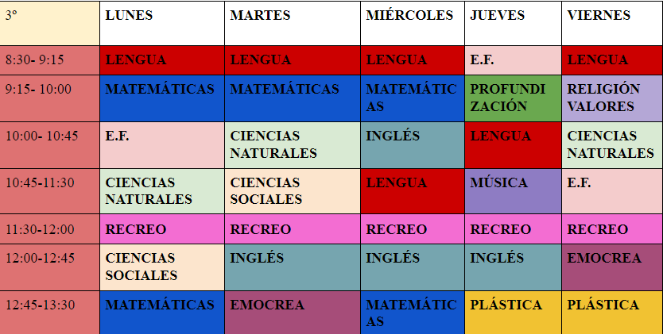Click the CIENCIAS SOCIALES cell under MARTES
Screen dimensions: 663x334
point(292,191)
